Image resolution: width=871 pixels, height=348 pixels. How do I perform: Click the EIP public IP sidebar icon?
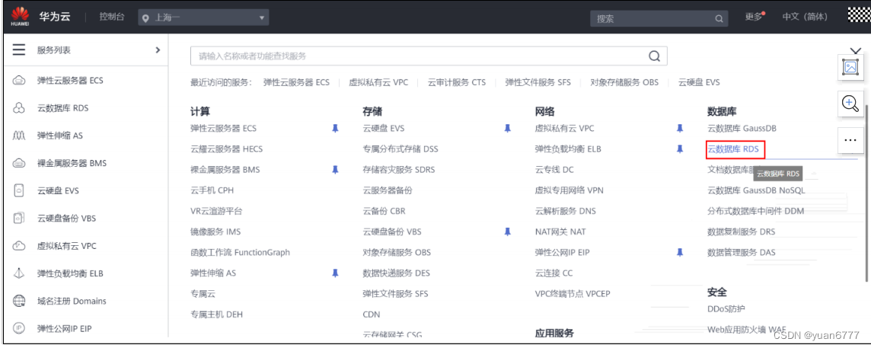pyautogui.click(x=19, y=328)
